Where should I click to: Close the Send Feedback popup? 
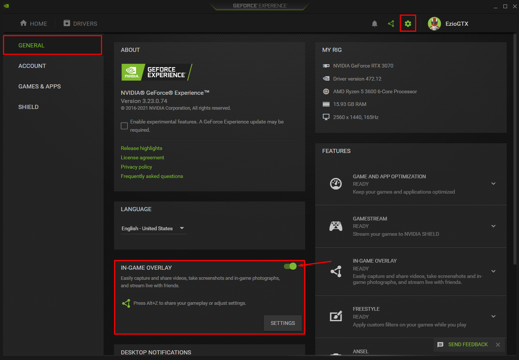tap(498, 345)
